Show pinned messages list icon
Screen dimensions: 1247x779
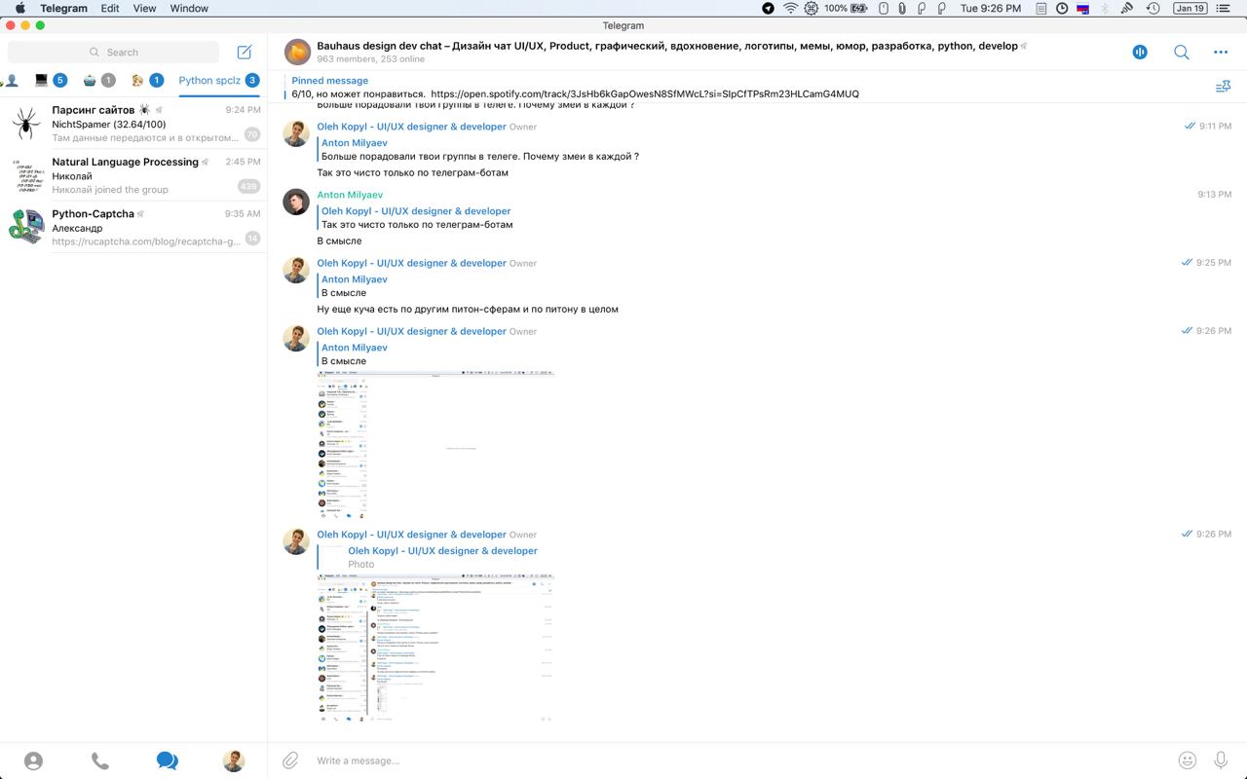coord(1224,87)
